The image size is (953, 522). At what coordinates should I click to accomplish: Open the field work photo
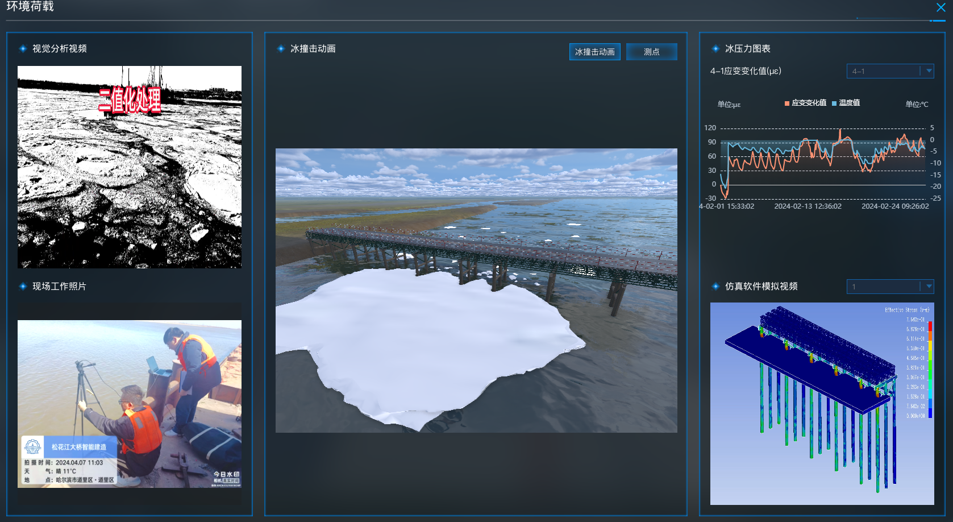pos(130,404)
